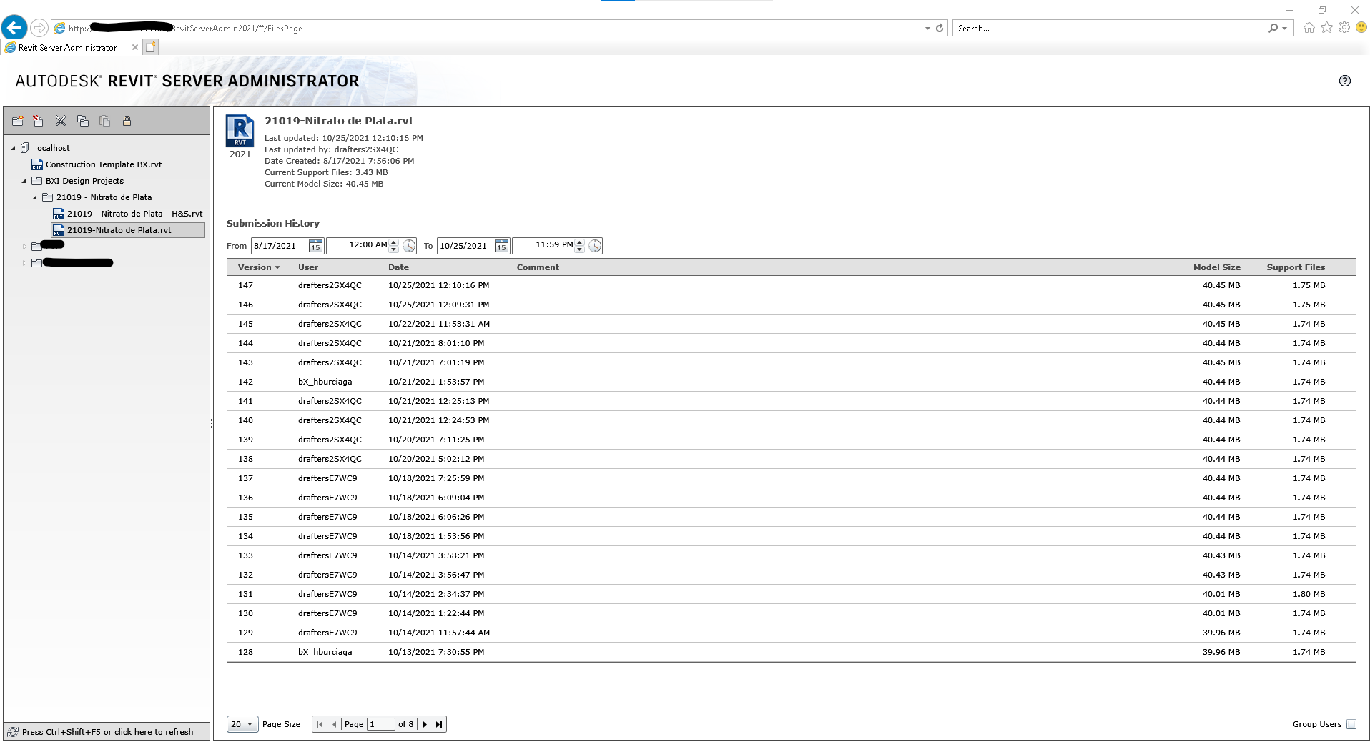Viewport: 1370px width, 742px height.
Task: Click the refresh icon in the status bar
Action: pos(13,731)
